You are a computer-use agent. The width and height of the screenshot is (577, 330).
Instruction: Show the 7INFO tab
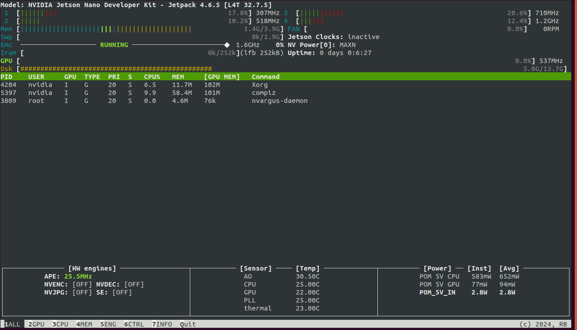click(162, 324)
